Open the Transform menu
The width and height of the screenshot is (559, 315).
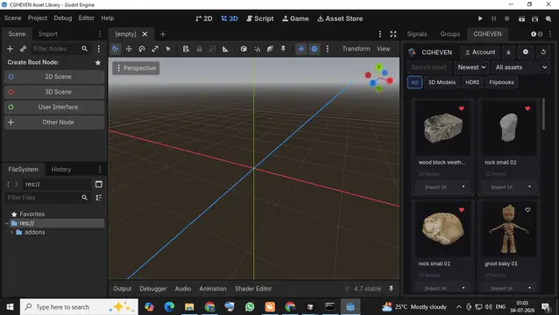click(x=356, y=49)
